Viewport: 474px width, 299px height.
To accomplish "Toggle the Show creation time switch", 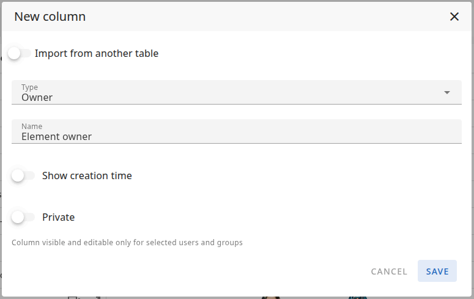I will [x=23, y=175].
